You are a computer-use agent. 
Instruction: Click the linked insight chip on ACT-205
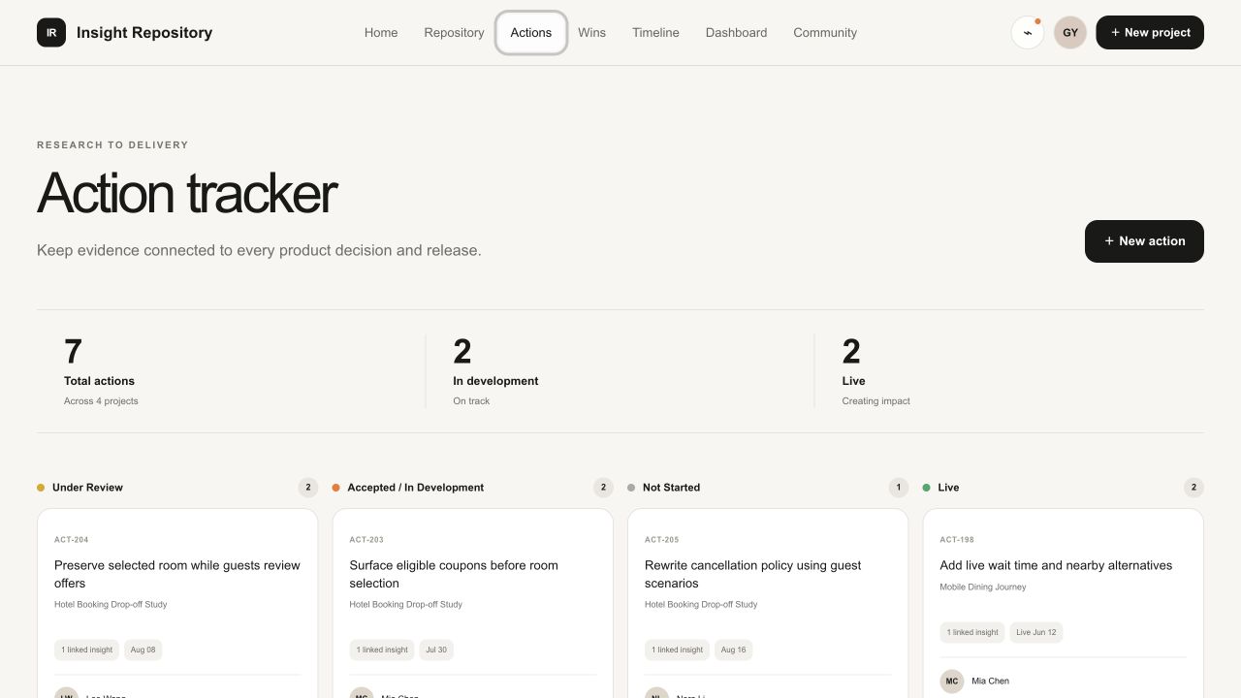click(x=677, y=650)
